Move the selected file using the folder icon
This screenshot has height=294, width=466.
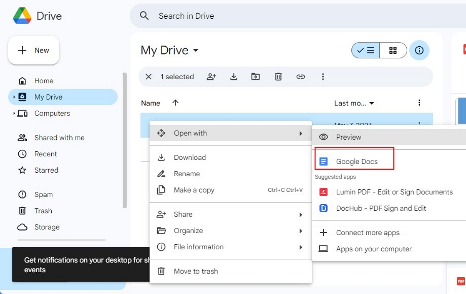tap(256, 77)
